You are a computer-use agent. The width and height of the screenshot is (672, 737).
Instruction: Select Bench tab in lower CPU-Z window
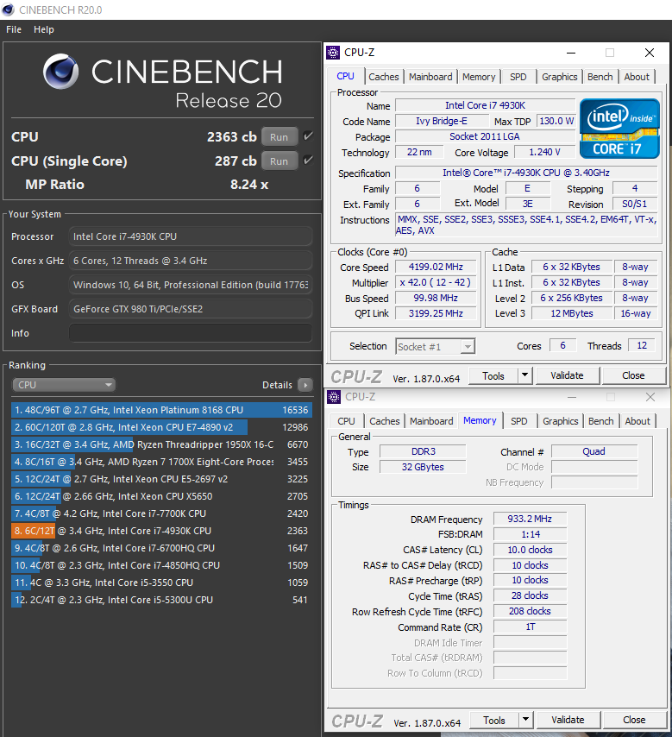601,421
